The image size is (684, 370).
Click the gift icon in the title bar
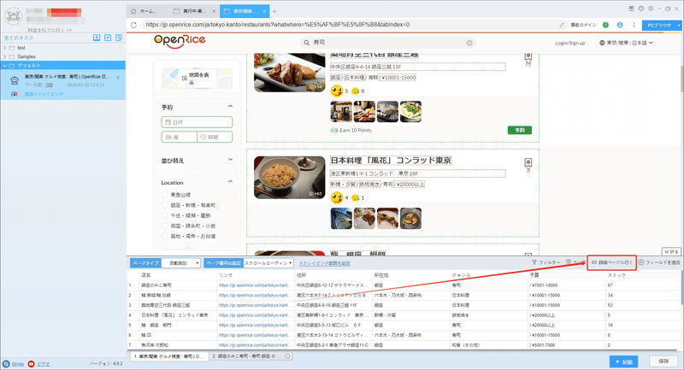pos(631,9)
